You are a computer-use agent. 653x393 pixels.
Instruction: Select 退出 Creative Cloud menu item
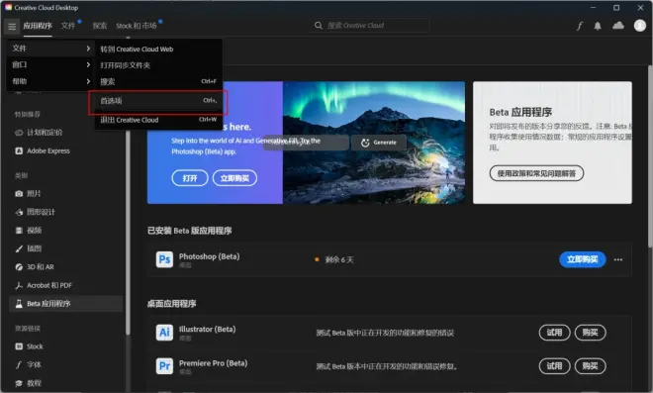coord(158,120)
